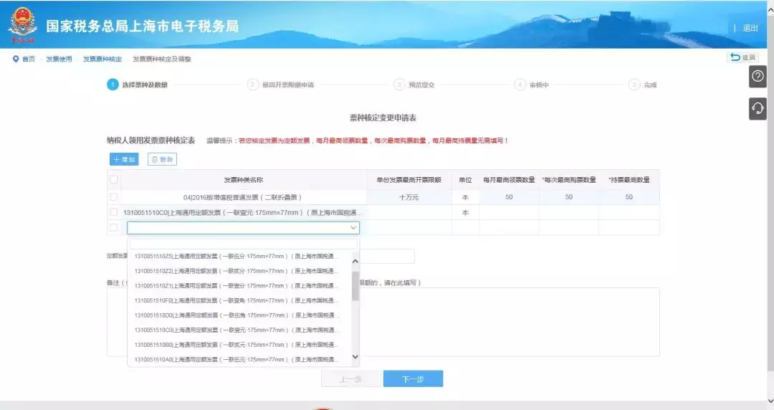Screen dimensions: 774x410
Task: Click the search box inside dropdown list
Action: tap(243, 244)
